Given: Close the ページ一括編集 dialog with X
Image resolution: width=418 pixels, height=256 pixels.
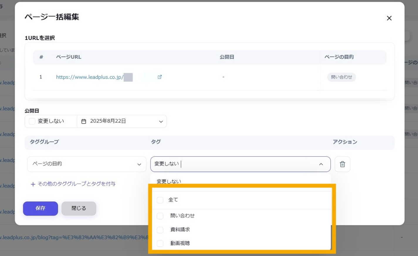Looking at the screenshot, I should click(x=389, y=18).
